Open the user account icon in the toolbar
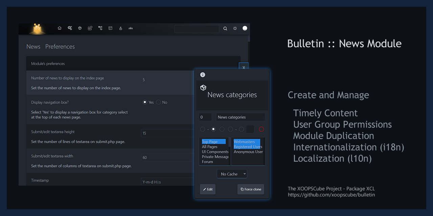This screenshot has width=433, height=216. [120, 28]
